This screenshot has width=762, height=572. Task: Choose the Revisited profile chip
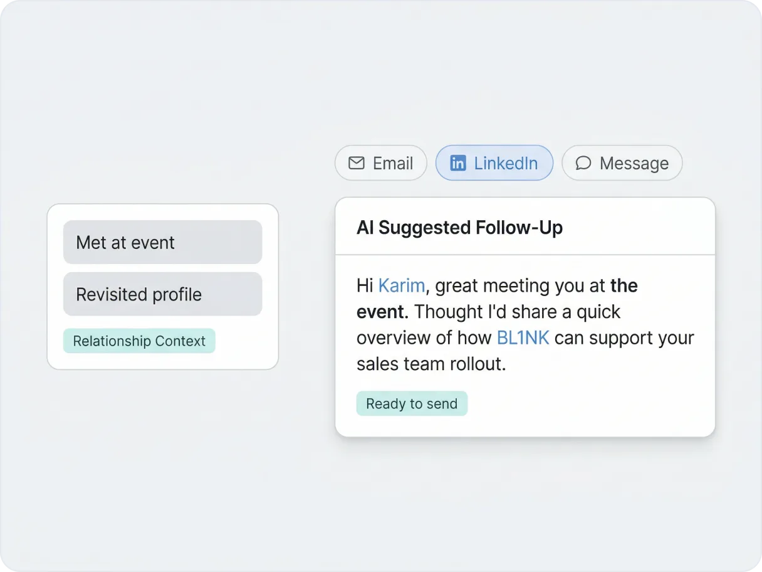(162, 294)
